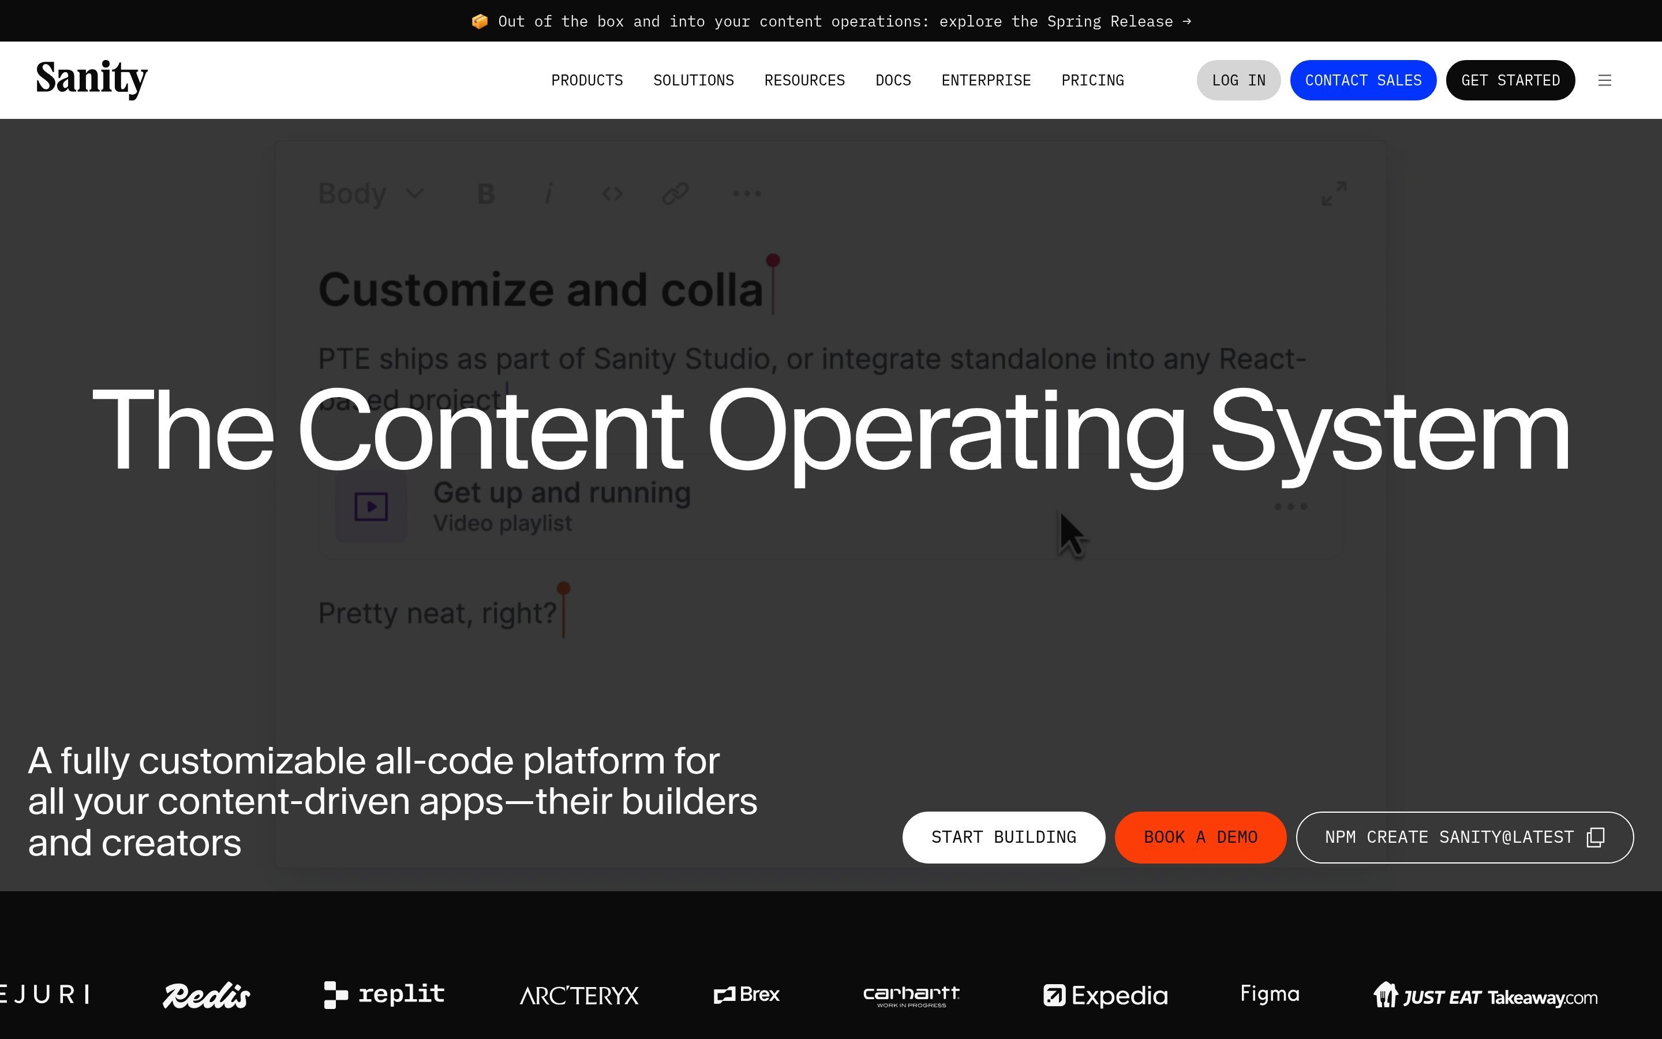Open the hamburger menu icon
1662x1039 pixels.
pyautogui.click(x=1604, y=80)
